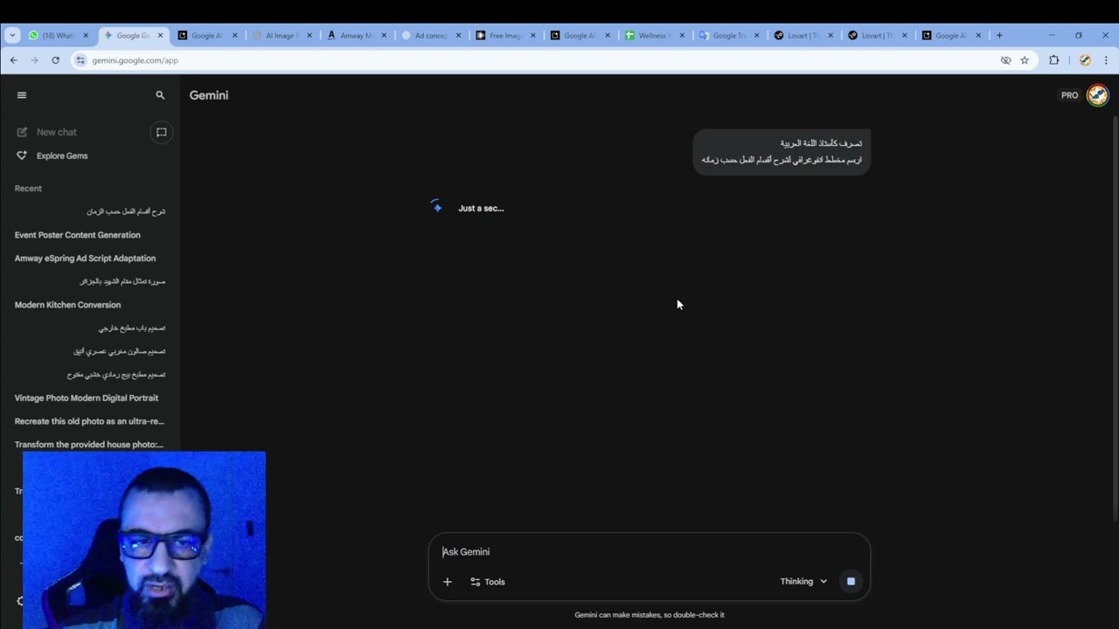
Task: Open the Chrome three-dot menu
Action: [x=1106, y=60]
